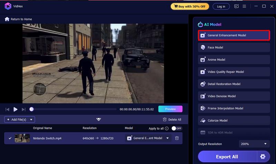
Task: Skip to next frame icon
Action: pyautogui.click(x=23, y=109)
